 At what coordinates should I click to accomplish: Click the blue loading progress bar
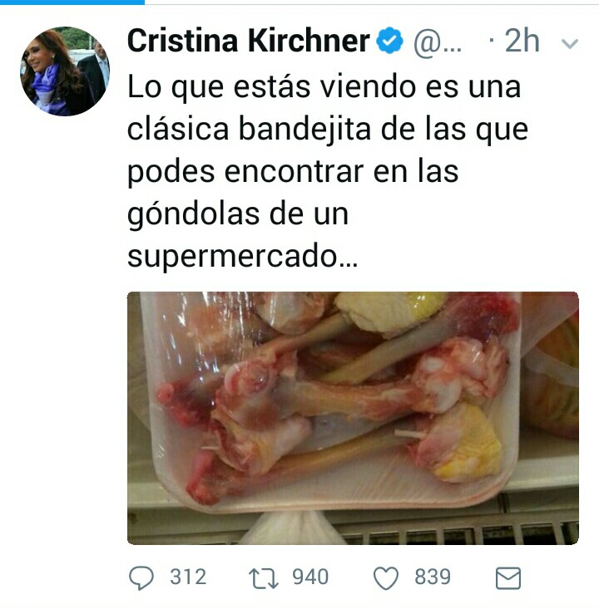pos(72,2)
